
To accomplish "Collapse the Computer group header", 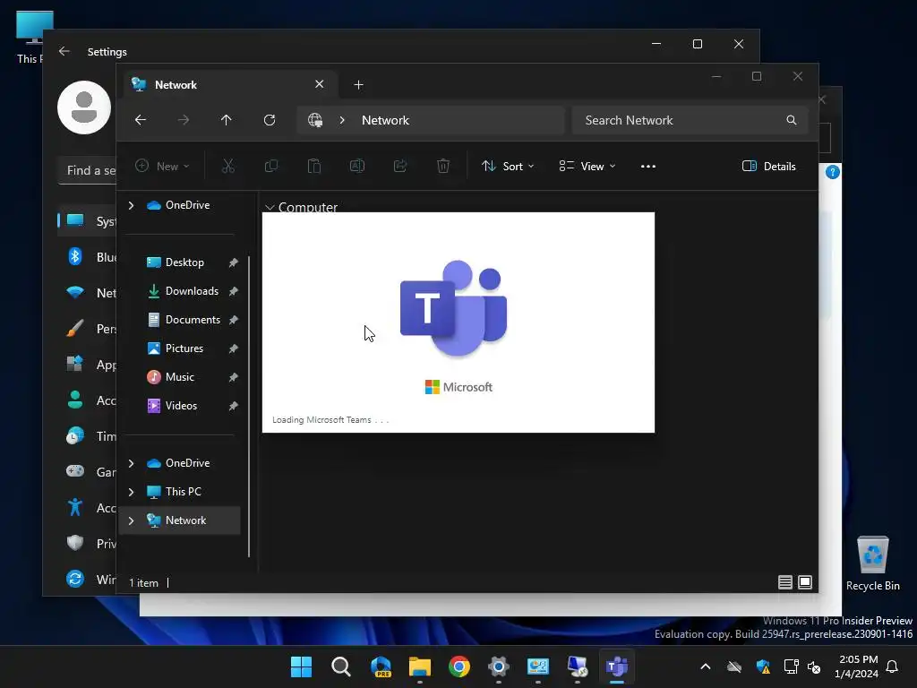I will coord(270,207).
